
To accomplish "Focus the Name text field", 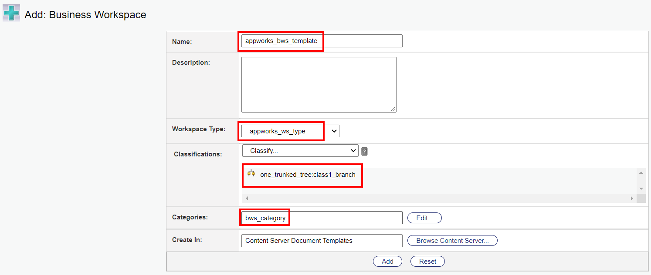I will pos(322,41).
